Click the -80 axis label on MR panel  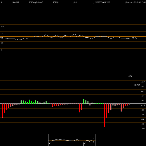pos(142,124)
